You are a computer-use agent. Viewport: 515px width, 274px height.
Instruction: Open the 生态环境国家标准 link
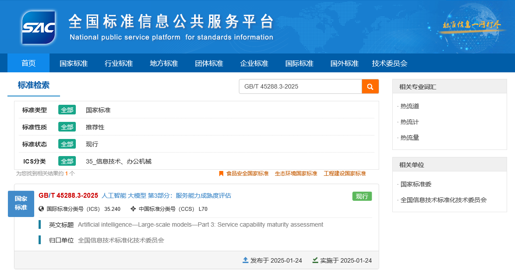pos(296,174)
